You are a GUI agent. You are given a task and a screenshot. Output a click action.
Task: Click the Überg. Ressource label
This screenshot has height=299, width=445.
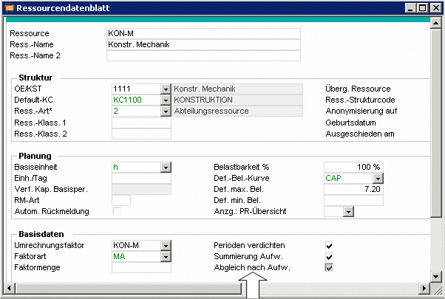[x=358, y=89]
